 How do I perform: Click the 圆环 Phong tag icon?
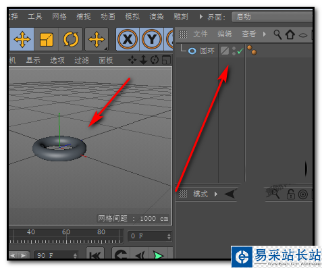click(x=252, y=50)
